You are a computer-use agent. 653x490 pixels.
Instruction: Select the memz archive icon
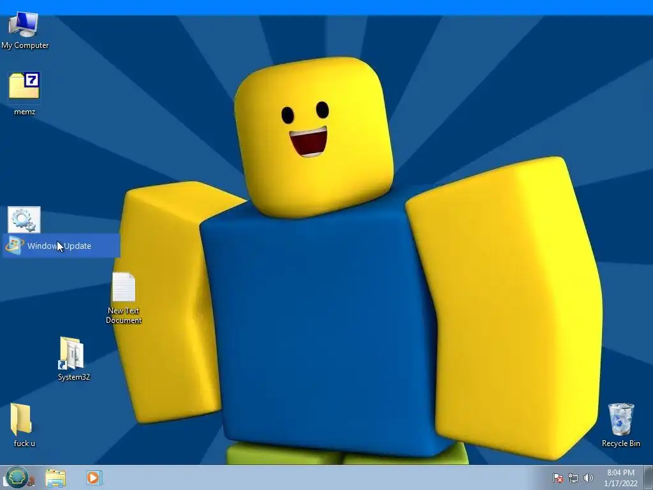coord(24,86)
